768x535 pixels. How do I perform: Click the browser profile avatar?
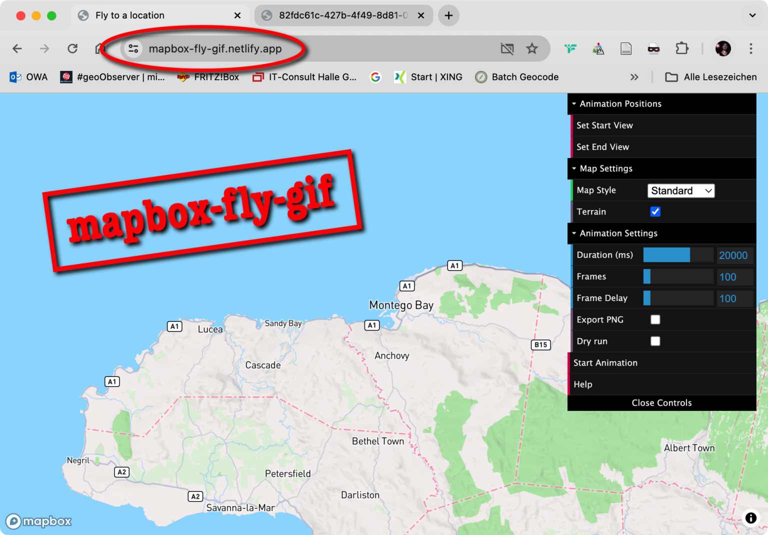(x=723, y=48)
